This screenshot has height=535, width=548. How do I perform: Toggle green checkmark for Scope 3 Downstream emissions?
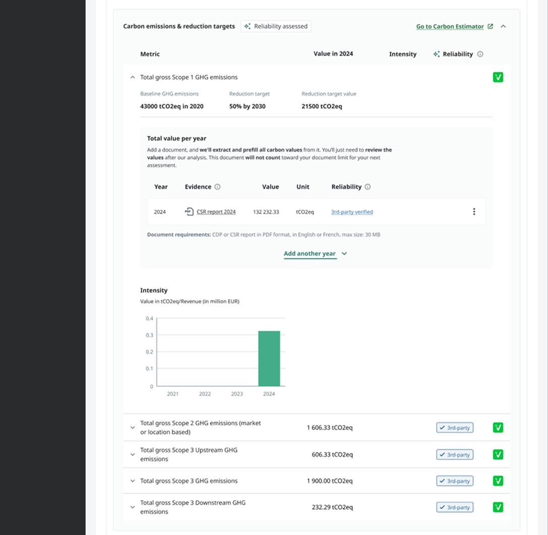point(498,507)
